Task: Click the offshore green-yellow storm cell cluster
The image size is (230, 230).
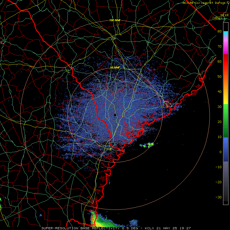Action: [x=147, y=145]
